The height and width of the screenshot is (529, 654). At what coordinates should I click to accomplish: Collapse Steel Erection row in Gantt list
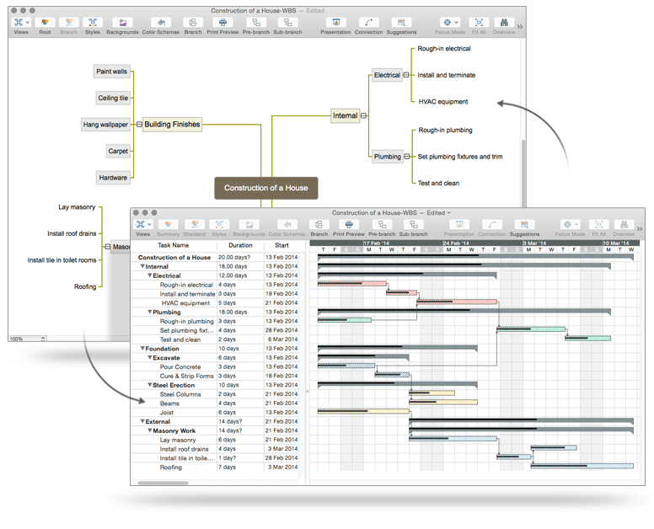click(x=150, y=385)
